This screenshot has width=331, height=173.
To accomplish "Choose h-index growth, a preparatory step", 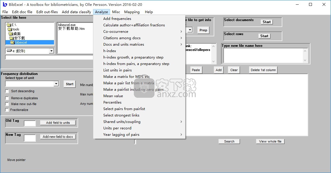I will (139, 57).
